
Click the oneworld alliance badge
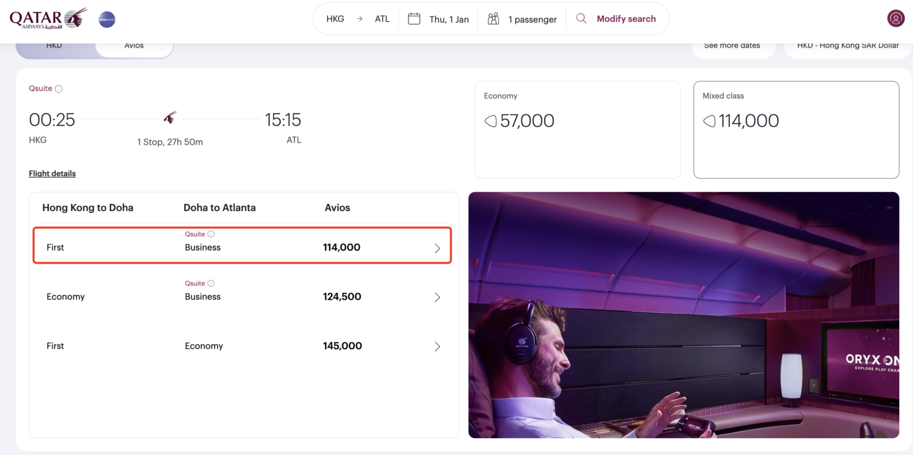click(107, 19)
